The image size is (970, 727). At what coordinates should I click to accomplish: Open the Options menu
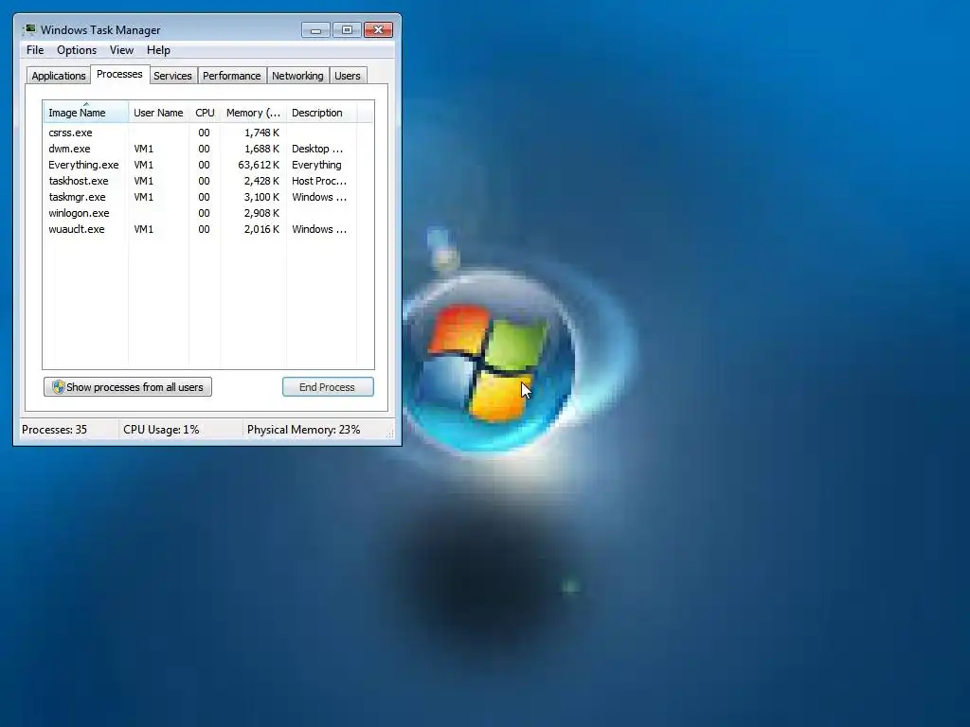coord(77,50)
